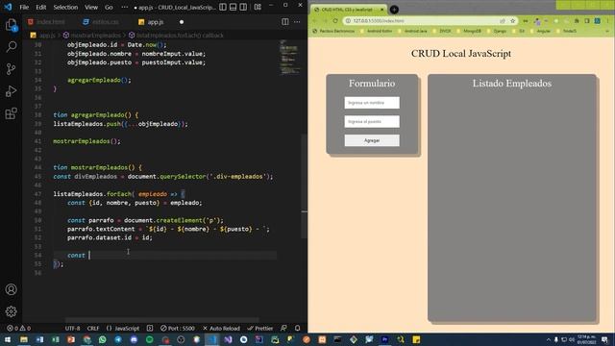This screenshot has height=346, width=615.
Task: Close the CRUD HTML browser tab
Action: (382, 10)
